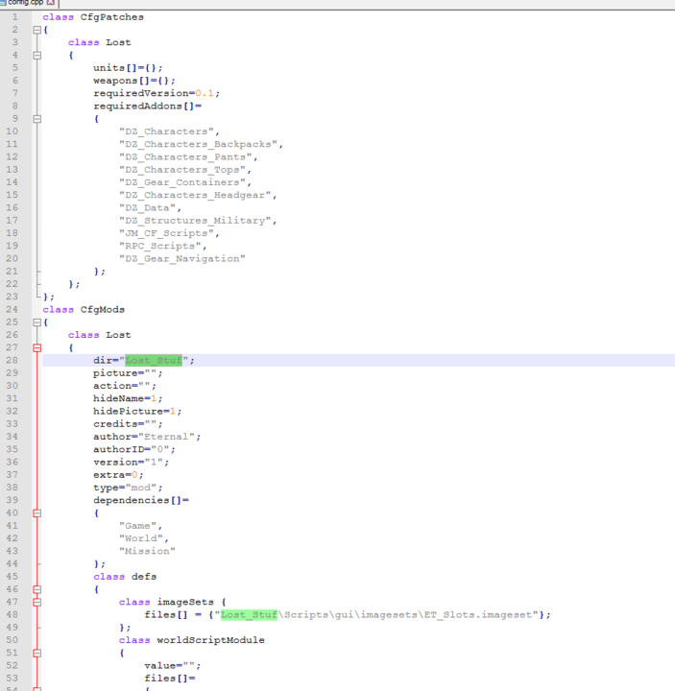Click on 'action="";'

pos(125,386)
